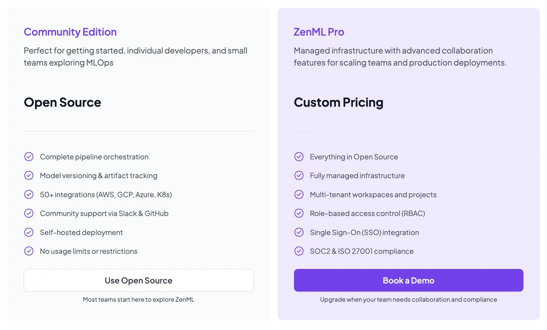Click the Community Edition heading

coord(70,32)
